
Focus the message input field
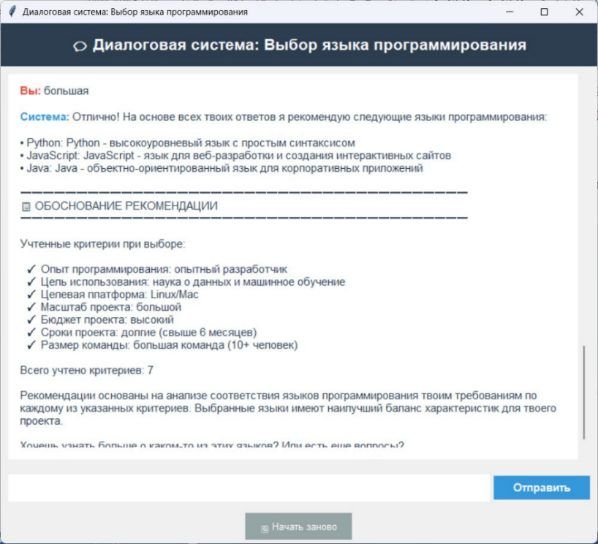[249, 488]
